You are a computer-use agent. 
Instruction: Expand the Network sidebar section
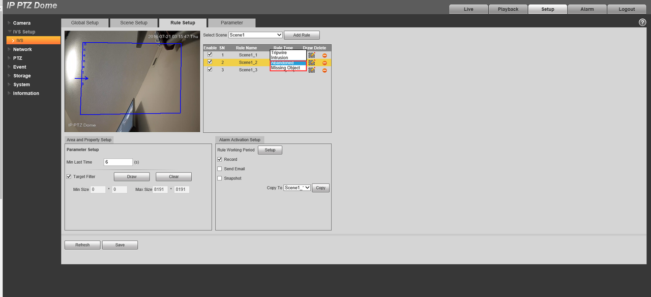coord(22,49)
